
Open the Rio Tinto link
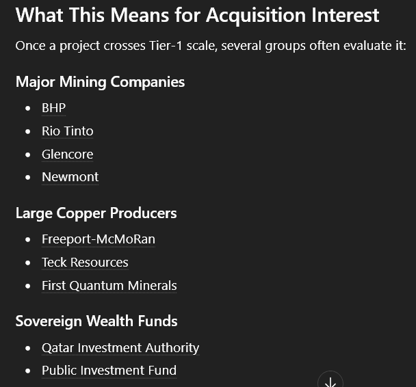point(67,131)
